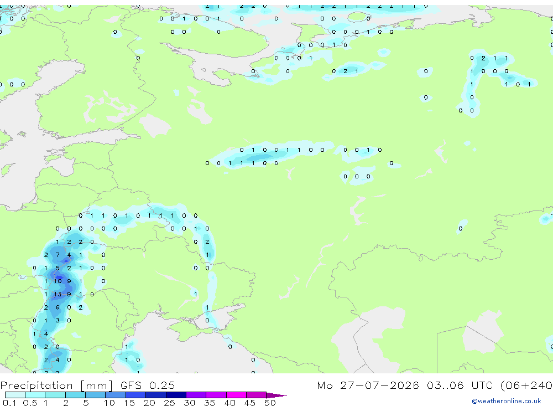Click the purple swatch between 35 and 40
Screen dimensions: 553x406
point(216,395)
